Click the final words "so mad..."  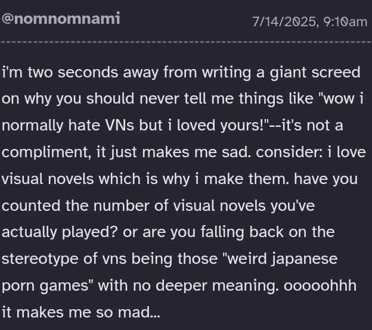[128, 312]
